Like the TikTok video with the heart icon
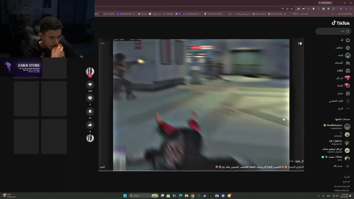Image resolution: width=354 pixels, height=199 pixels. tap(90, 85)
